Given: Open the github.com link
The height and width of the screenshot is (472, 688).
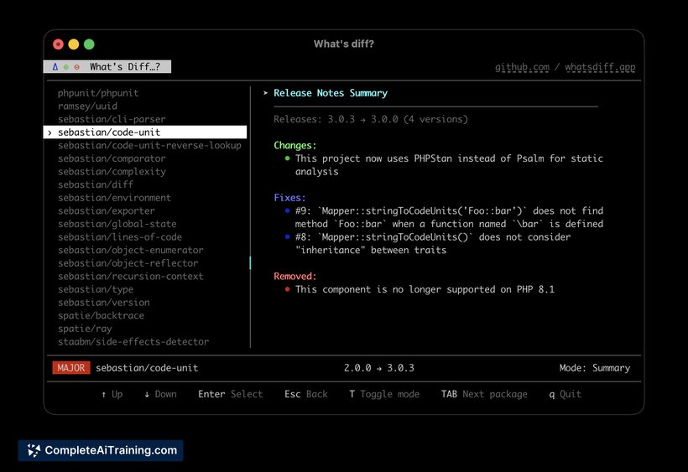Looking at the screenshot, I should pos(522,67).
